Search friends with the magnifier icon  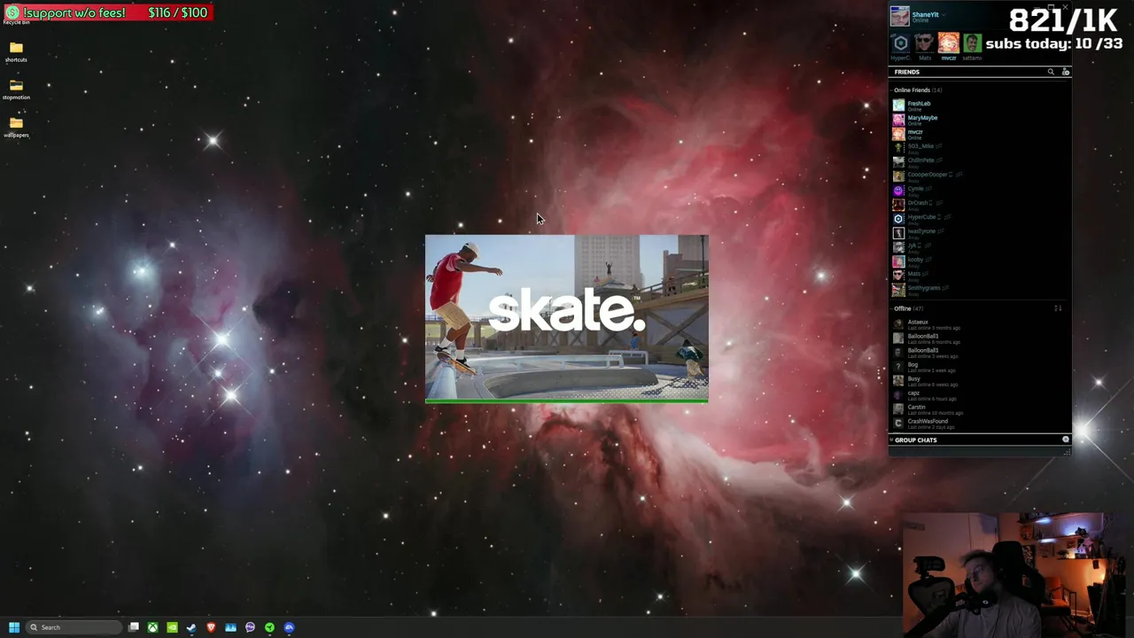(1051, 72)
